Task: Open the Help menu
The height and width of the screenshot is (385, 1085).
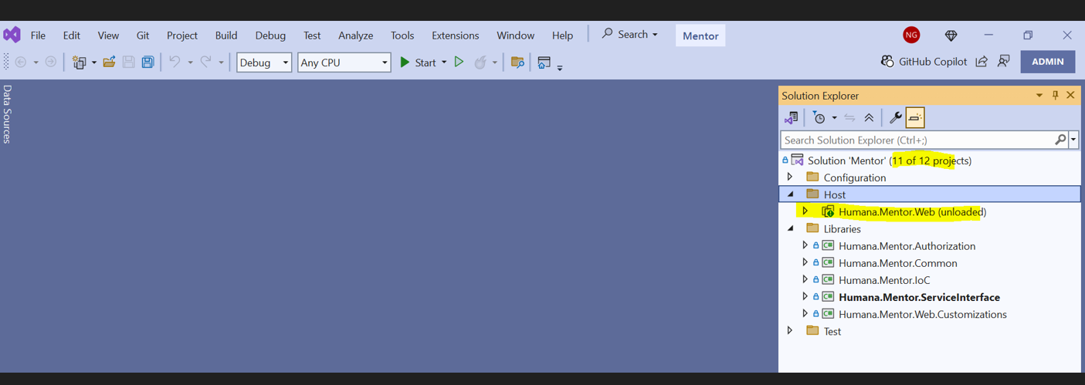Action: [x=562, y=35]
